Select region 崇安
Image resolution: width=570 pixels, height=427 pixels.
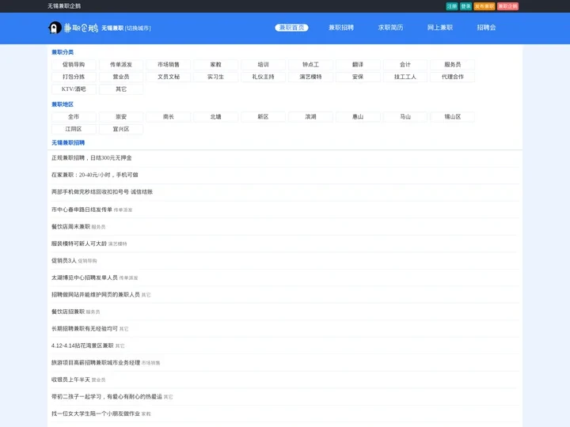pyautogui.click(x=121, y=117)
